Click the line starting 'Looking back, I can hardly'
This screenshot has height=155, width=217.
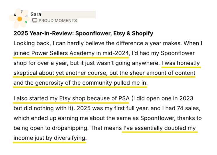[x=108, y=43]
